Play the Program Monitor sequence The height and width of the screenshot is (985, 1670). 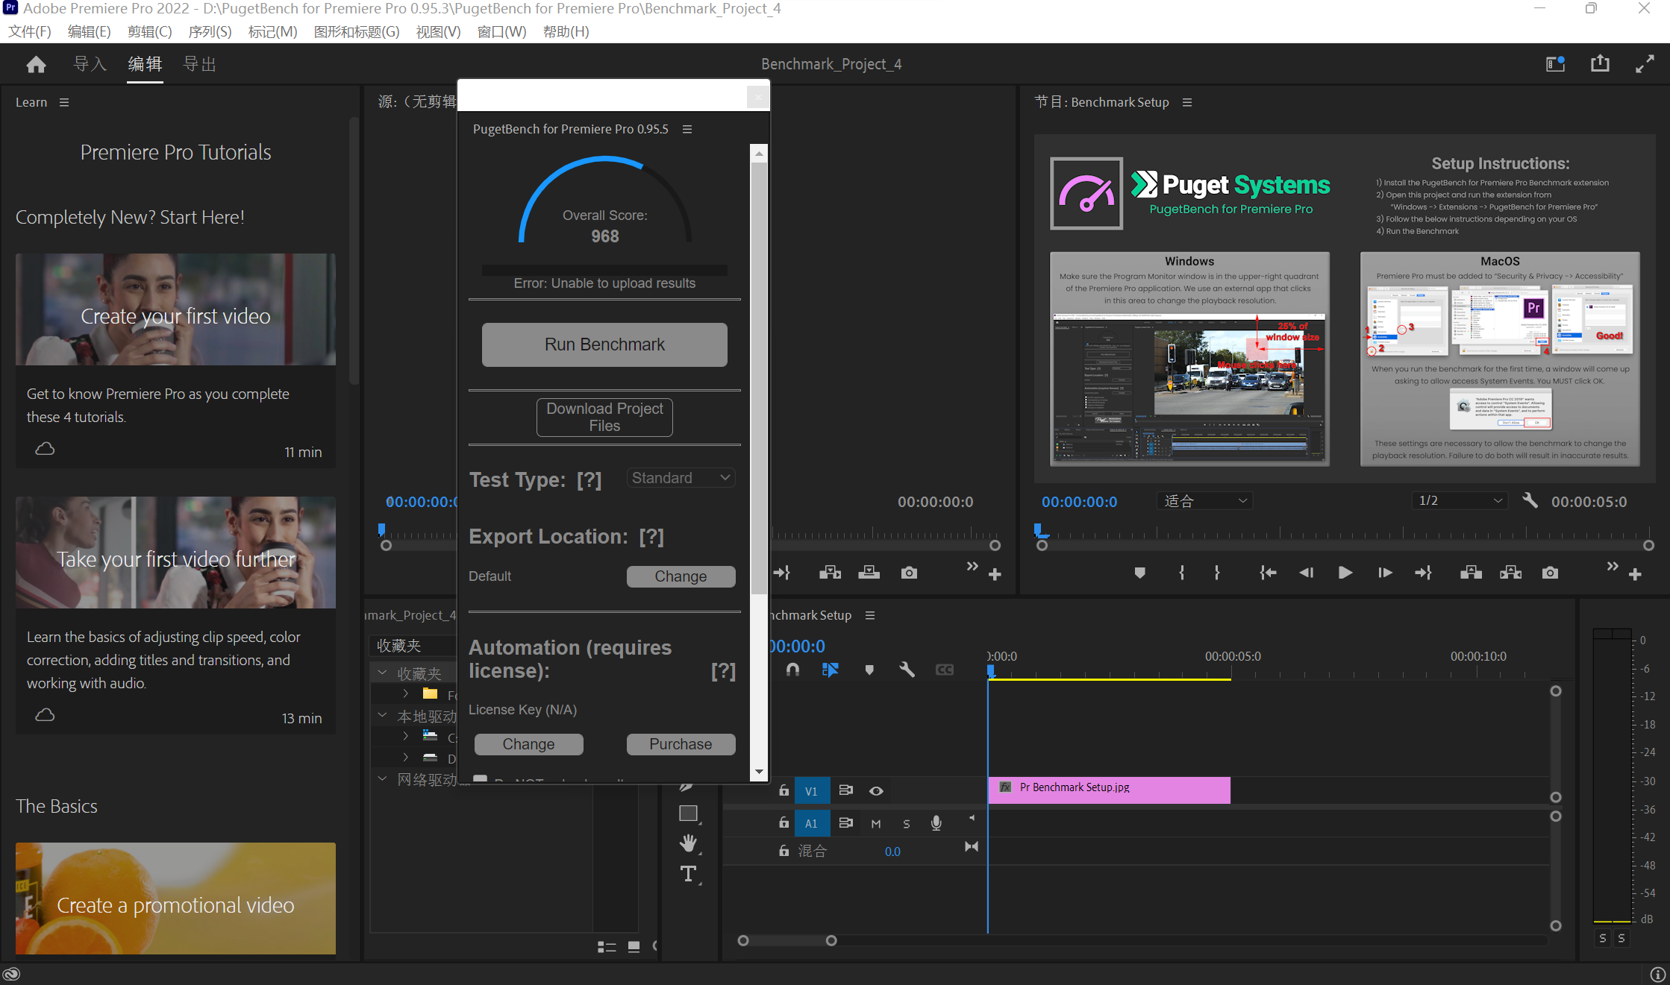(x=1345, y=573)
